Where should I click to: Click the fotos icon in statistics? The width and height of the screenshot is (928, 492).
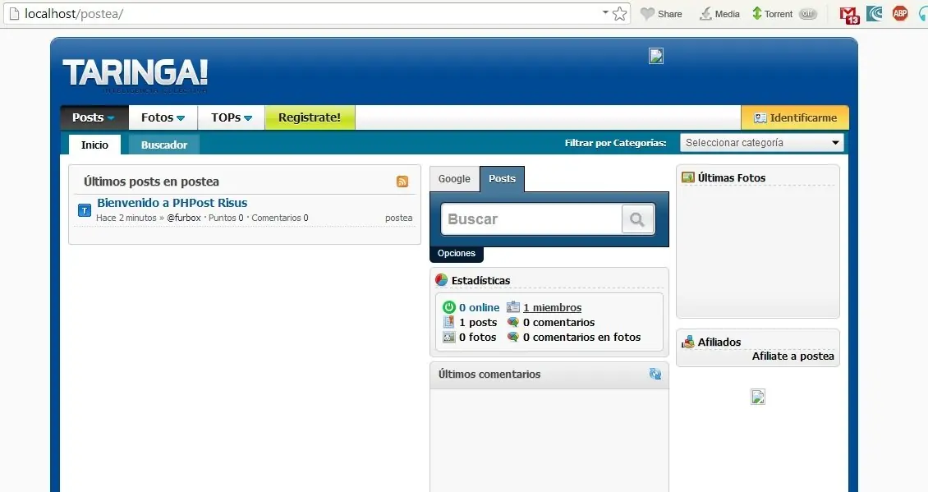[449, 337]
